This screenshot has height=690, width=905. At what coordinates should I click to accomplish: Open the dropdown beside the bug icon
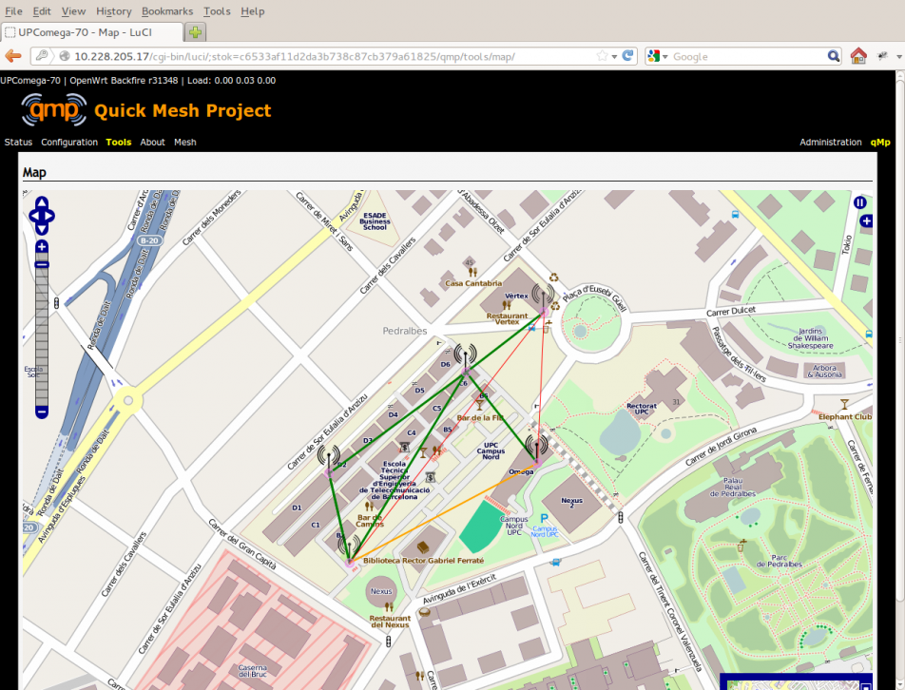[x=899, y=56]
